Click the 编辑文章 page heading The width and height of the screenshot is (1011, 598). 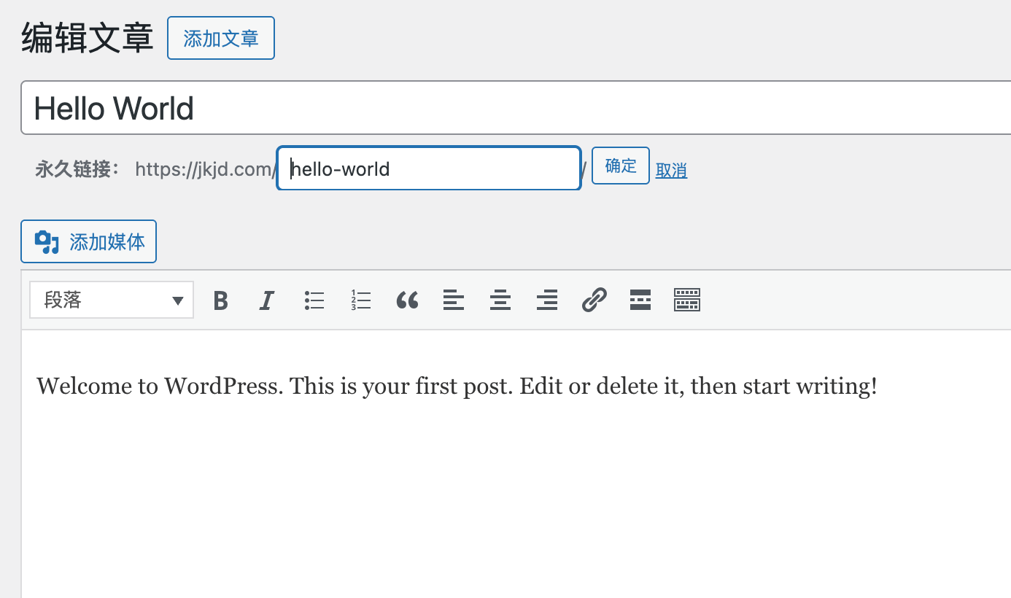[x=88, y=38]
